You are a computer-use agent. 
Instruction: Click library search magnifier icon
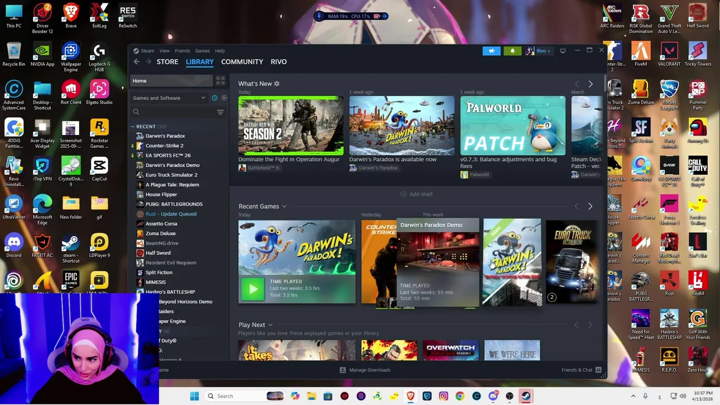[x=136, y=112]
